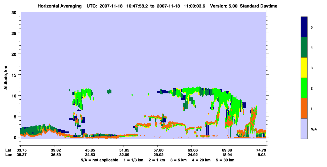Screen dimensions: 327x167
Task: Click the 30 km altitude tick label
Action: click(x=14, y=12)
